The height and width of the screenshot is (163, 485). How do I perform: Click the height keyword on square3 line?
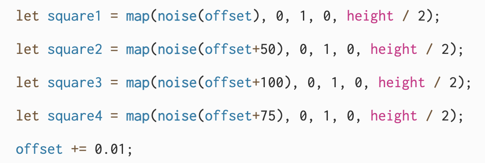(x=401, y=83)
